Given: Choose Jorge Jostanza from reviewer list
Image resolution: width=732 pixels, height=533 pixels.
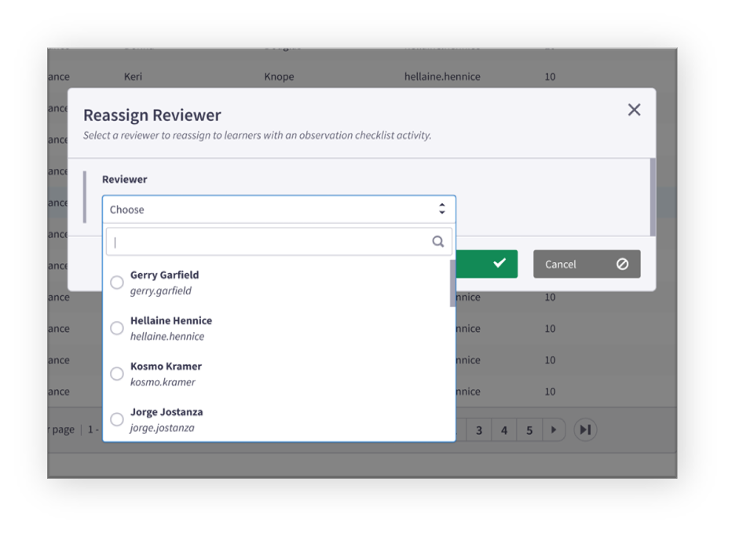Looking at the screenshot, I should pos(117,418).
